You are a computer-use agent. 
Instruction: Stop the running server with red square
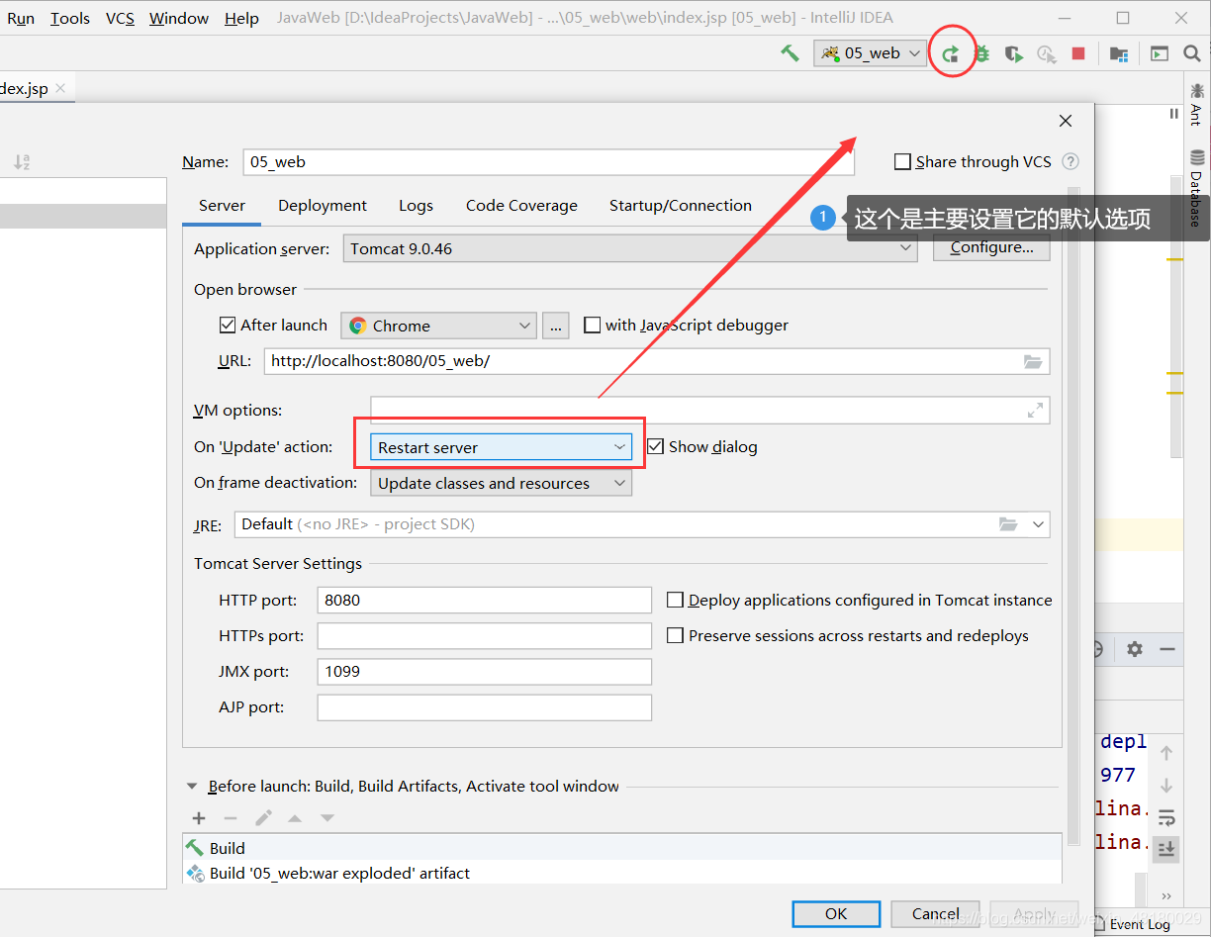pos(1078,53)
